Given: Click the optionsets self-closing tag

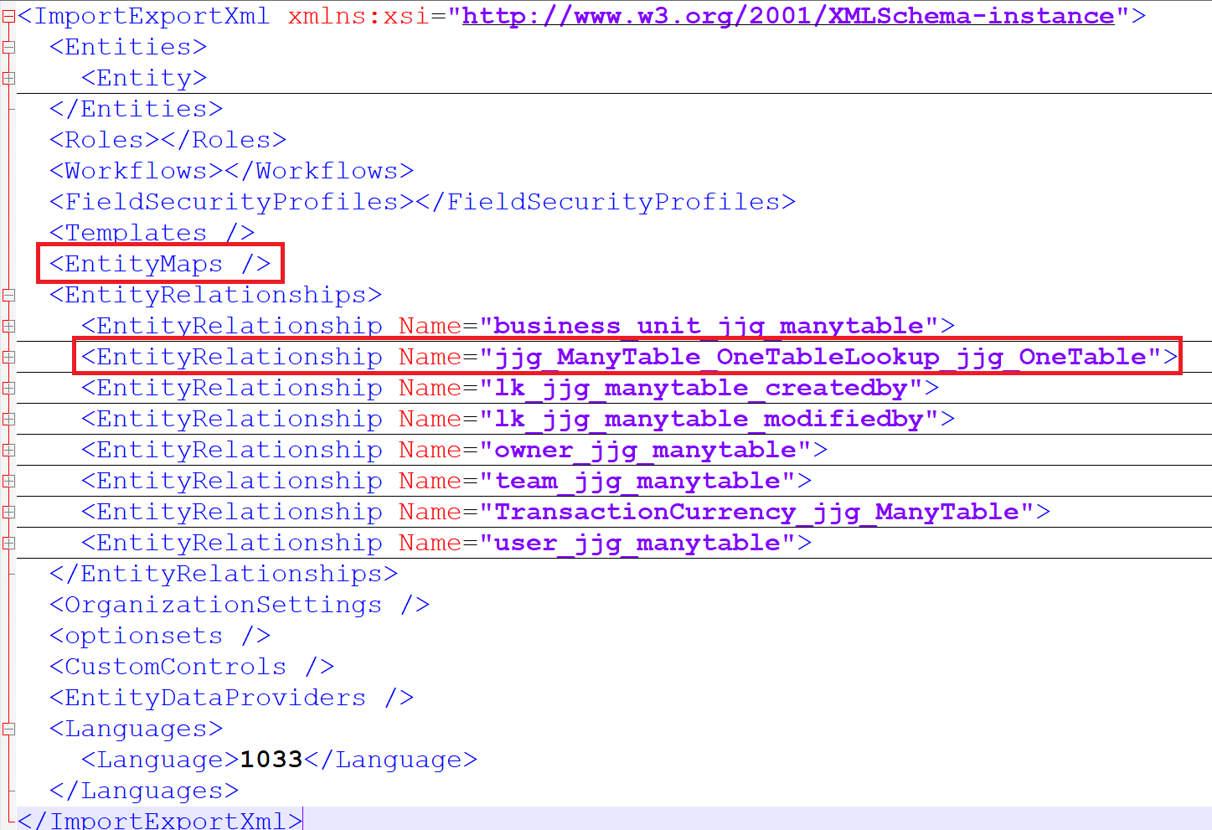Looking at the screenshot, I should [x=160, y=636].
